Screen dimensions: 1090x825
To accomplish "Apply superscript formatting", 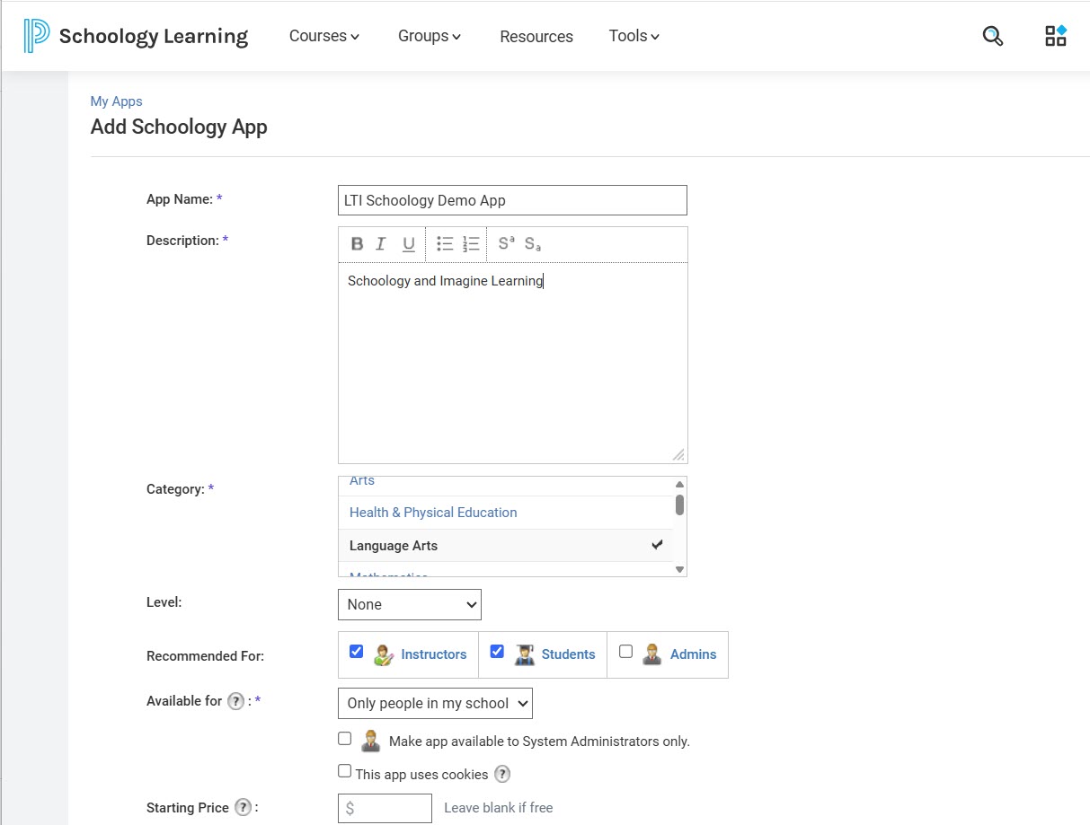I will 507,243.
